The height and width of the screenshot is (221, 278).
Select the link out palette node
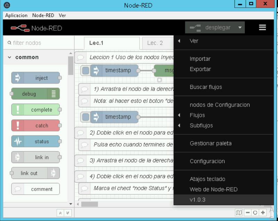coord(35,173)
